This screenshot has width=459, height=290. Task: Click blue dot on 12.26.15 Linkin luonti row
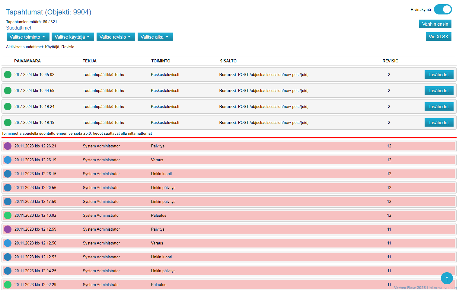pos(8,174)
